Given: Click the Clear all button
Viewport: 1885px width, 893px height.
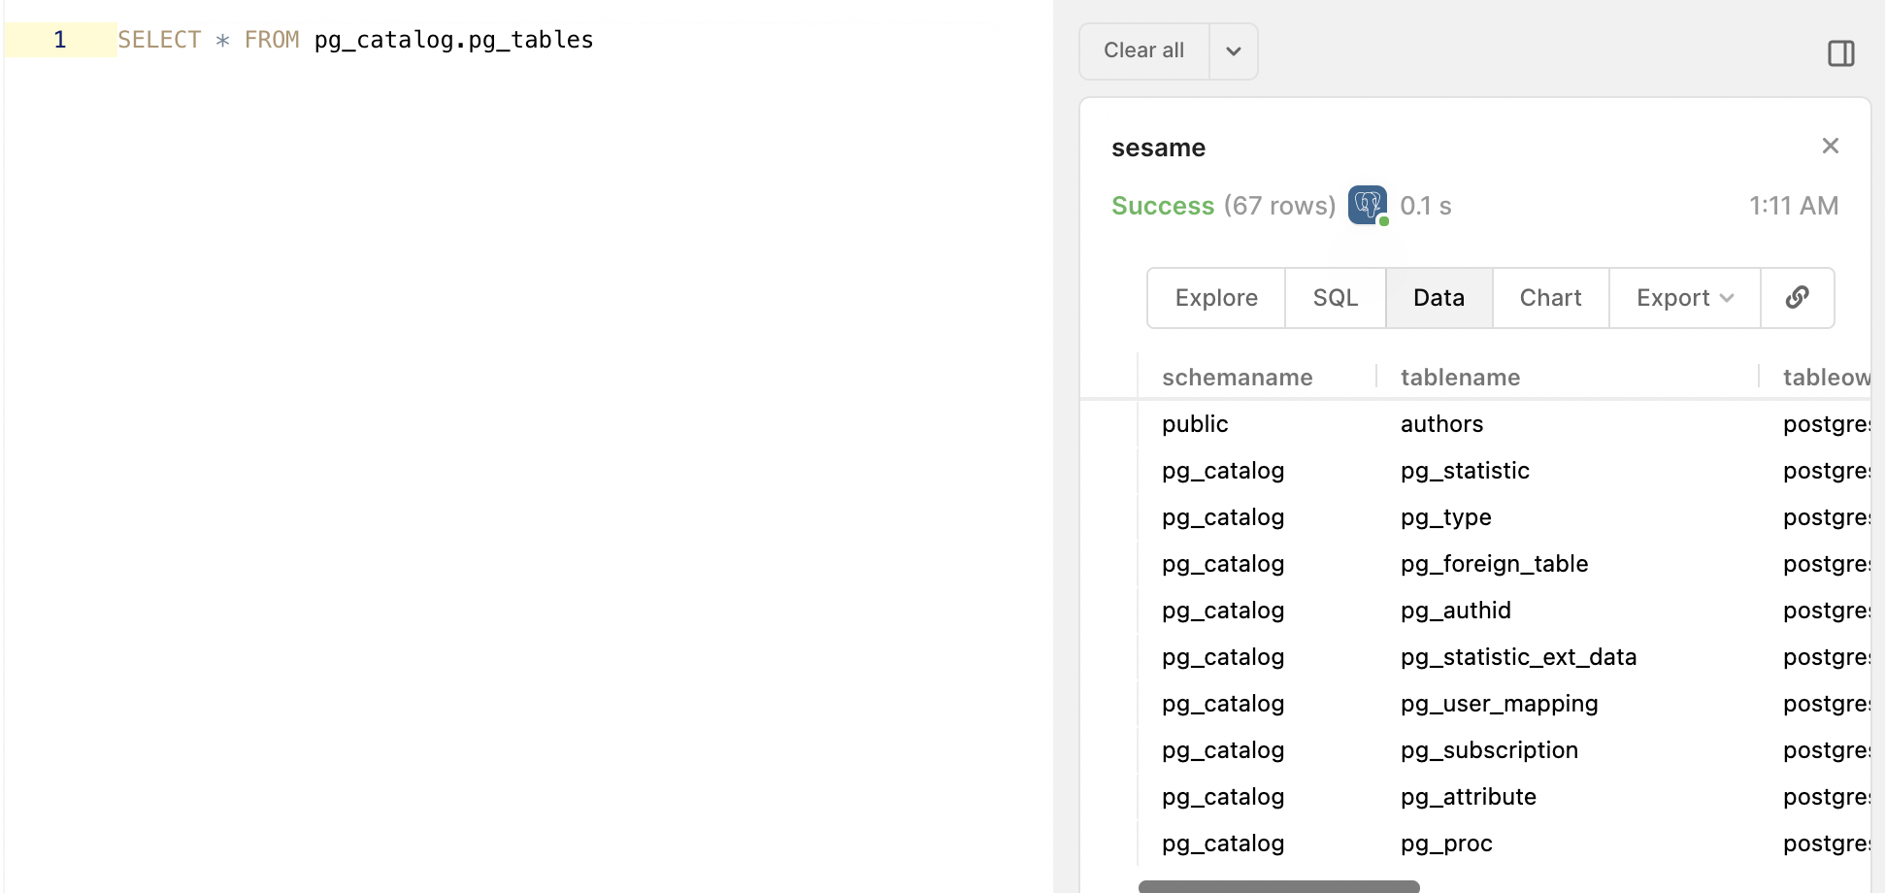Looking at the screenshot, I should [x=1144, y=51].
